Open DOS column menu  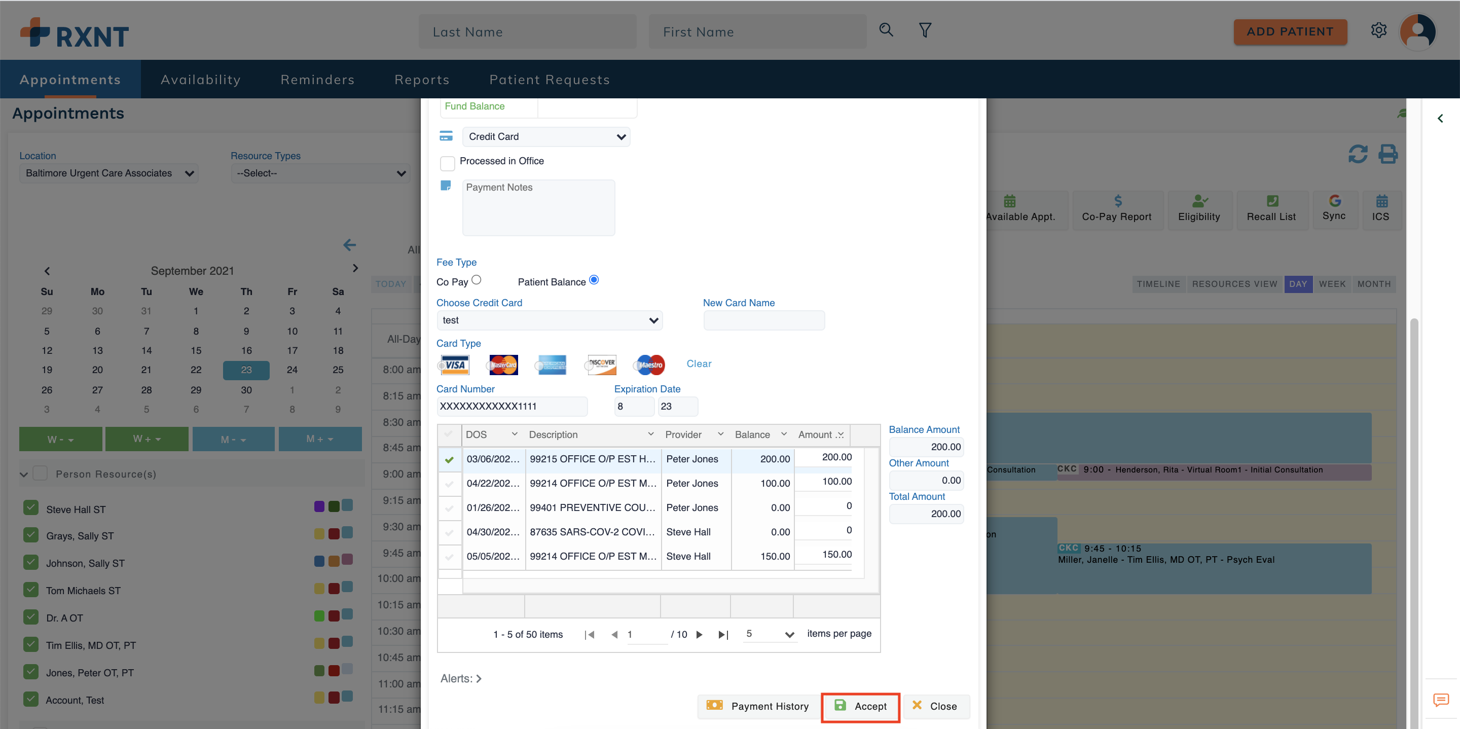[x=514, y=434]
